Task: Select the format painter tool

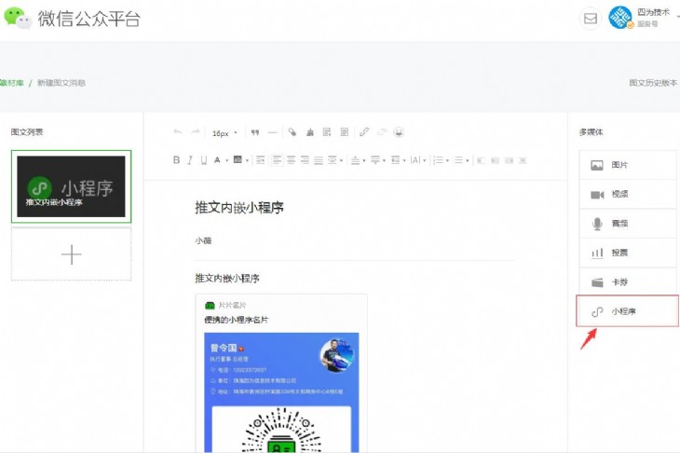Action: tap(292, 132)
